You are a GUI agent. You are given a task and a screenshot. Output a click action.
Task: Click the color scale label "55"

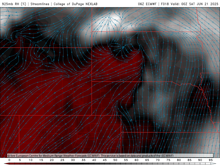tap(126, 160)
